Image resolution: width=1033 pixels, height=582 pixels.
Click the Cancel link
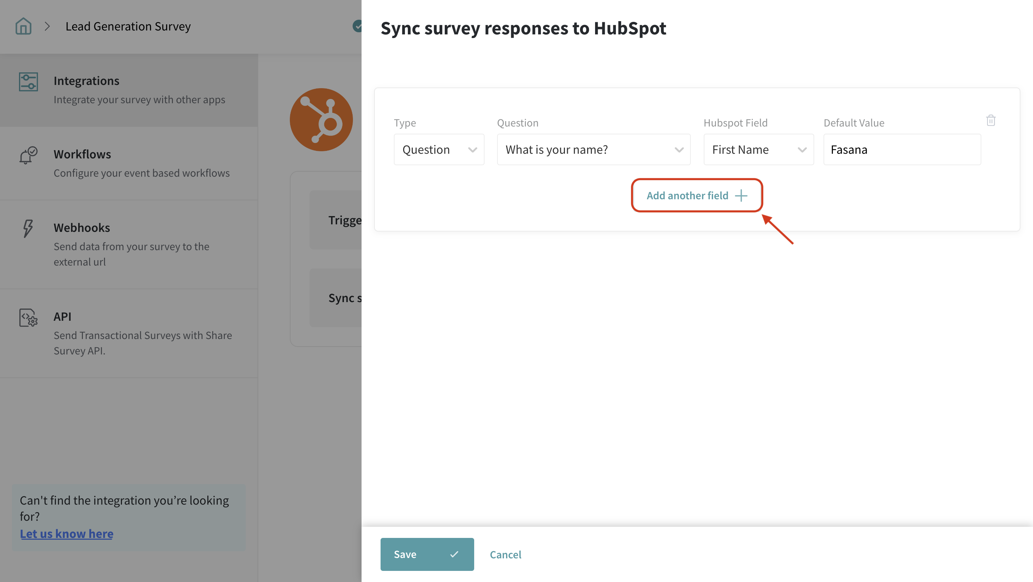(x=505, y=554)
